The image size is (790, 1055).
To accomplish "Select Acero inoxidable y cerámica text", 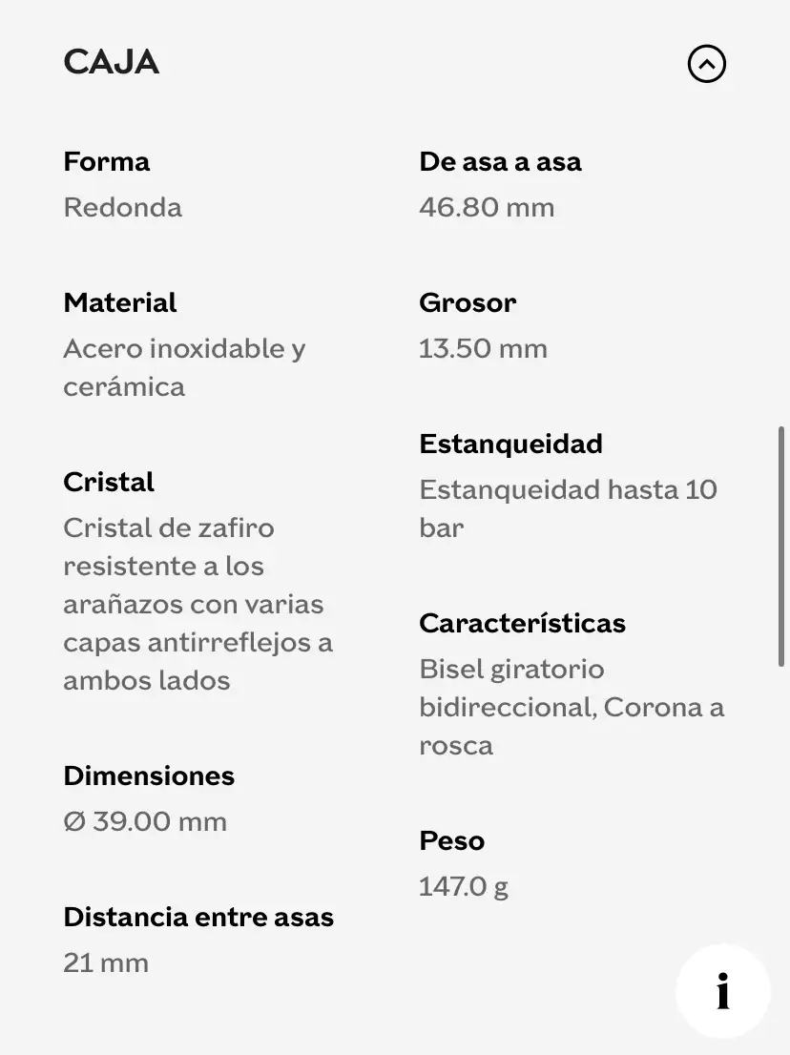I will pyautogui.click(x=184, y=367).
